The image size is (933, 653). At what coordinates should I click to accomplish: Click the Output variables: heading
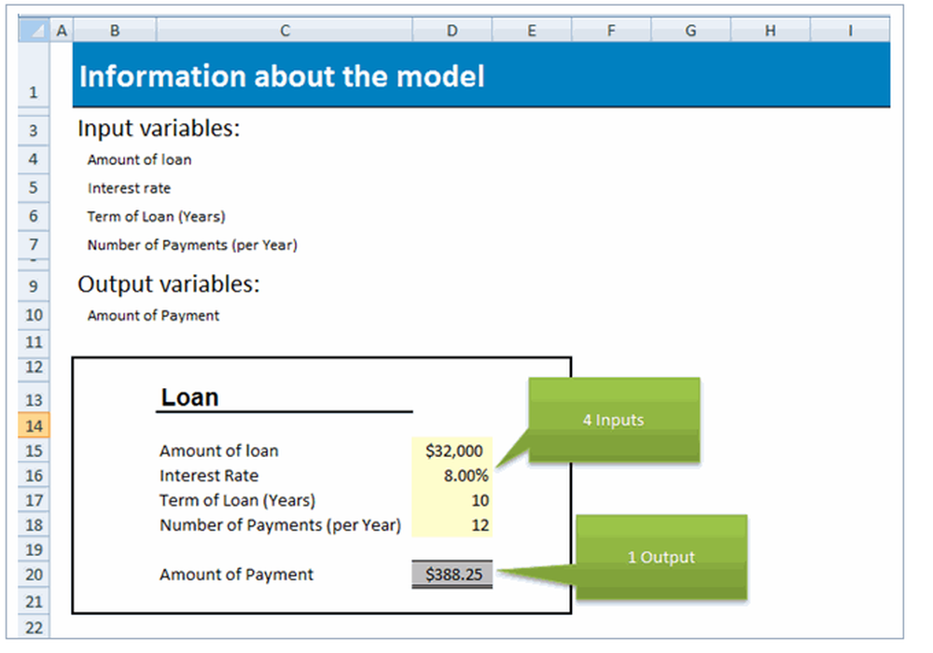click(x=149, y=284)
